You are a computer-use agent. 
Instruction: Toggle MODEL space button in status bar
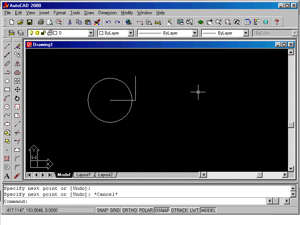coord(208,210)
